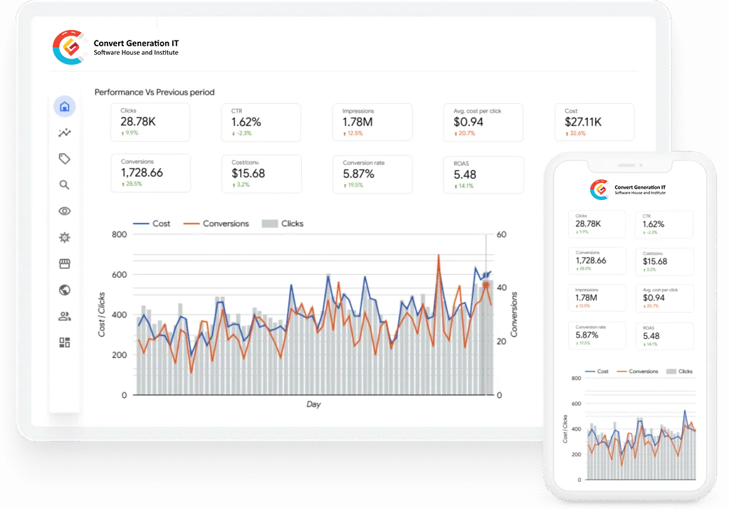Click the gear-shaped settings icon in sidebar

pyautogui.click(x=64, y=238)
